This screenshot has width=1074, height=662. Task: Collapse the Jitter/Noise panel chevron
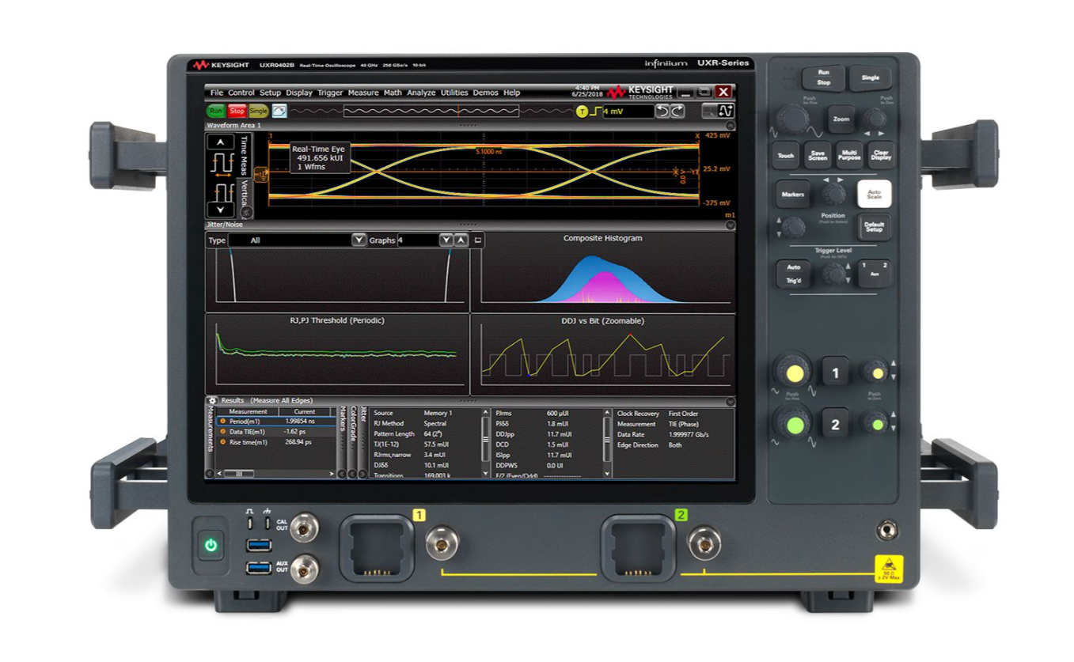[731, 225]
